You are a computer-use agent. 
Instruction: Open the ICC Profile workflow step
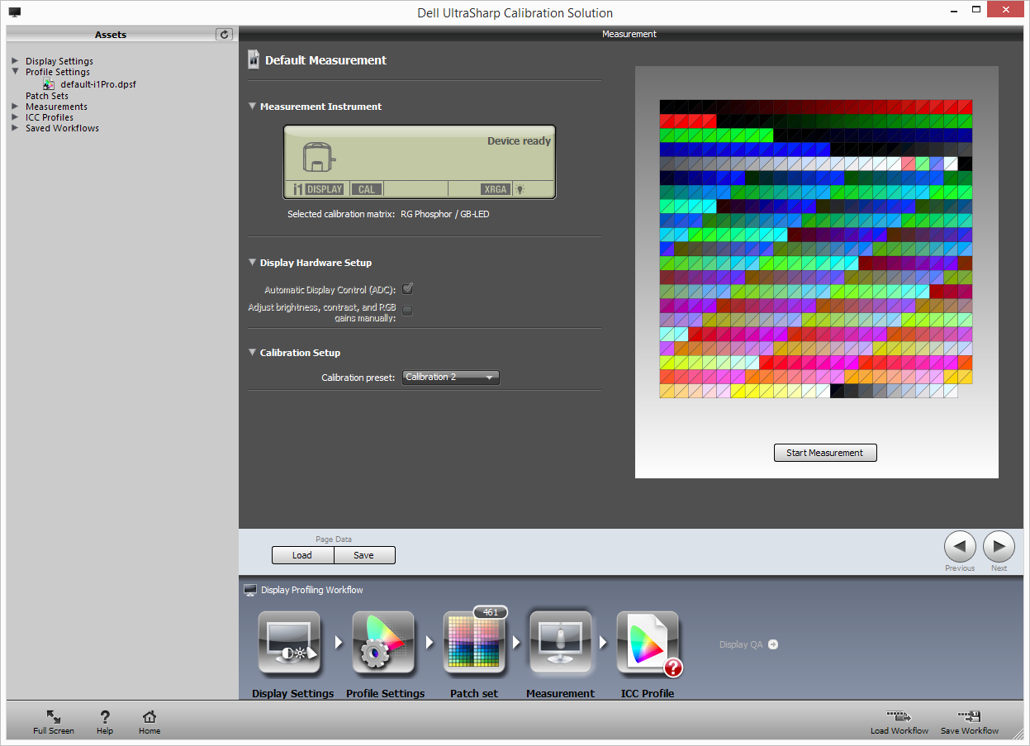pos(648,641)
